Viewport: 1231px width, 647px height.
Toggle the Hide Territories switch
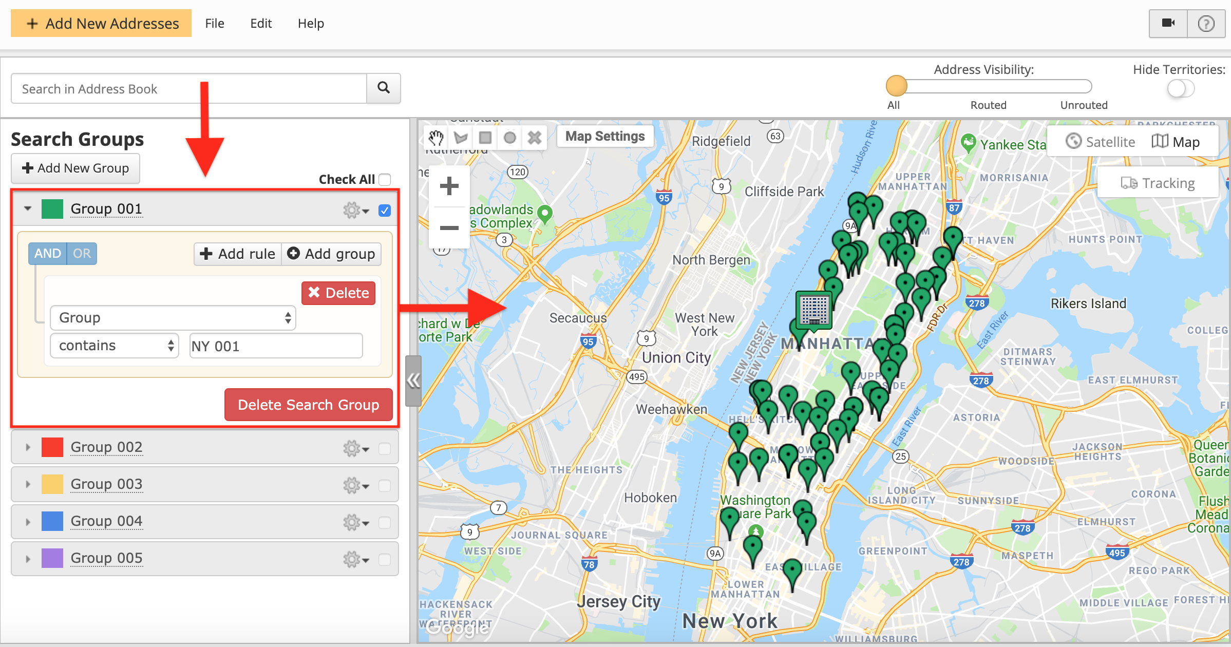click(1181, 89)
